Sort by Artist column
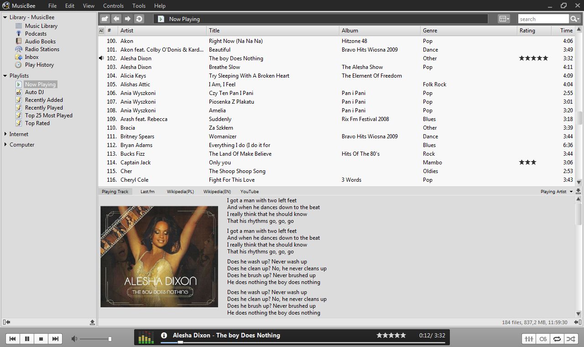This screenshot has width=584, height=347. tap(162, 31)
